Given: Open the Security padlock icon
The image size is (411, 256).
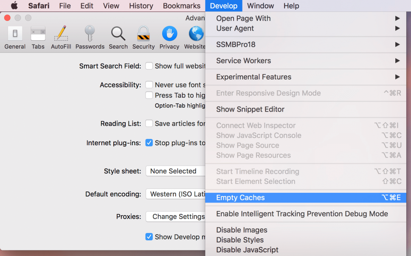Looking at the screenshot, I should (144, 34).
